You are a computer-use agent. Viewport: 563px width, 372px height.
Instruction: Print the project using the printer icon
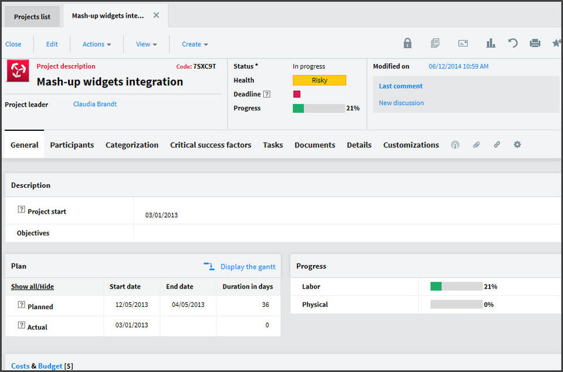click(535, 43)
